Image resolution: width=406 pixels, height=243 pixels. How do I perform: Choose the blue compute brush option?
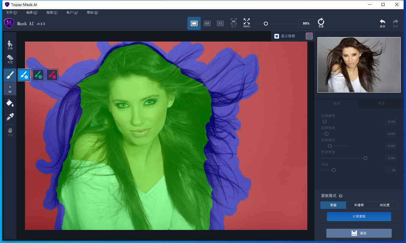click(x=24, y=75)
